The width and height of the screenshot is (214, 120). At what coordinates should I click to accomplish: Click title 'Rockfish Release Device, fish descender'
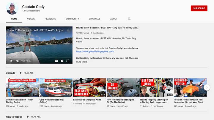[188, 101]
